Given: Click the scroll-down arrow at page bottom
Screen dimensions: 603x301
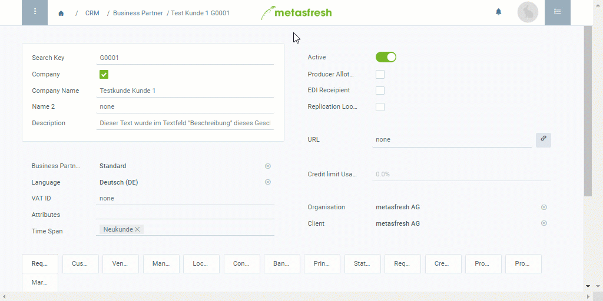Looking at the screenshot, I should [x=588, y=286].
